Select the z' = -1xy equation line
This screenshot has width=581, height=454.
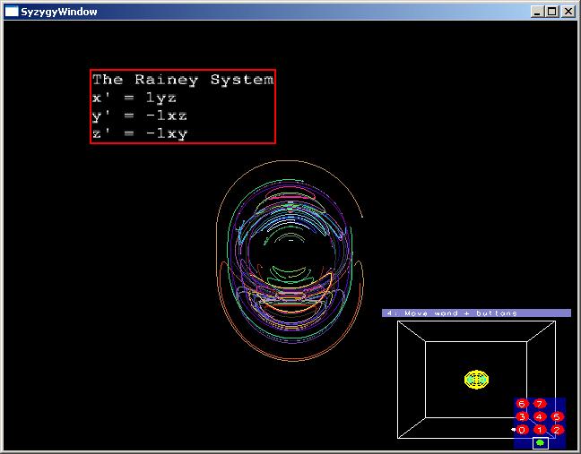(x=140, y=133)
